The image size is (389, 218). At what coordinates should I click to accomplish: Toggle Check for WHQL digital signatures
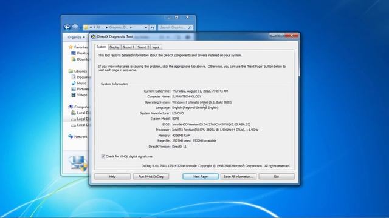[x=103, y=156]
